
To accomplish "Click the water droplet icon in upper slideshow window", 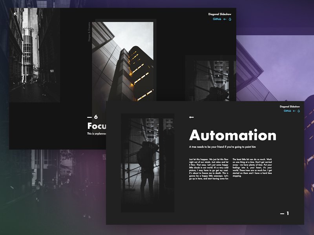I will pos(230,19).
